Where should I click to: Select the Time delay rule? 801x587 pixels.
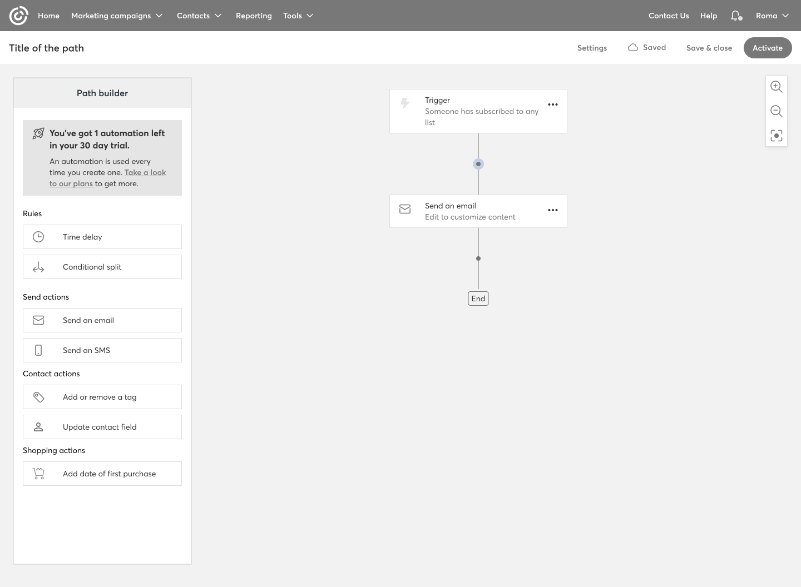coord(102,237)
